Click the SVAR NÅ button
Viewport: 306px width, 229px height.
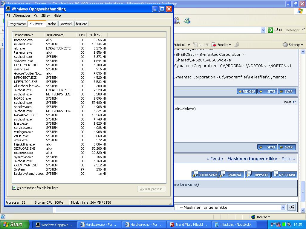pos(231,174)
